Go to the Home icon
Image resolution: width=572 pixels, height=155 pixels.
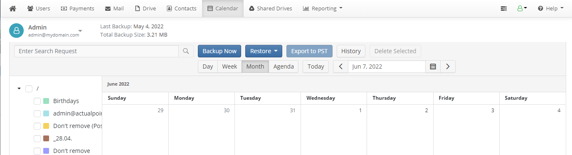click(12, 8)
